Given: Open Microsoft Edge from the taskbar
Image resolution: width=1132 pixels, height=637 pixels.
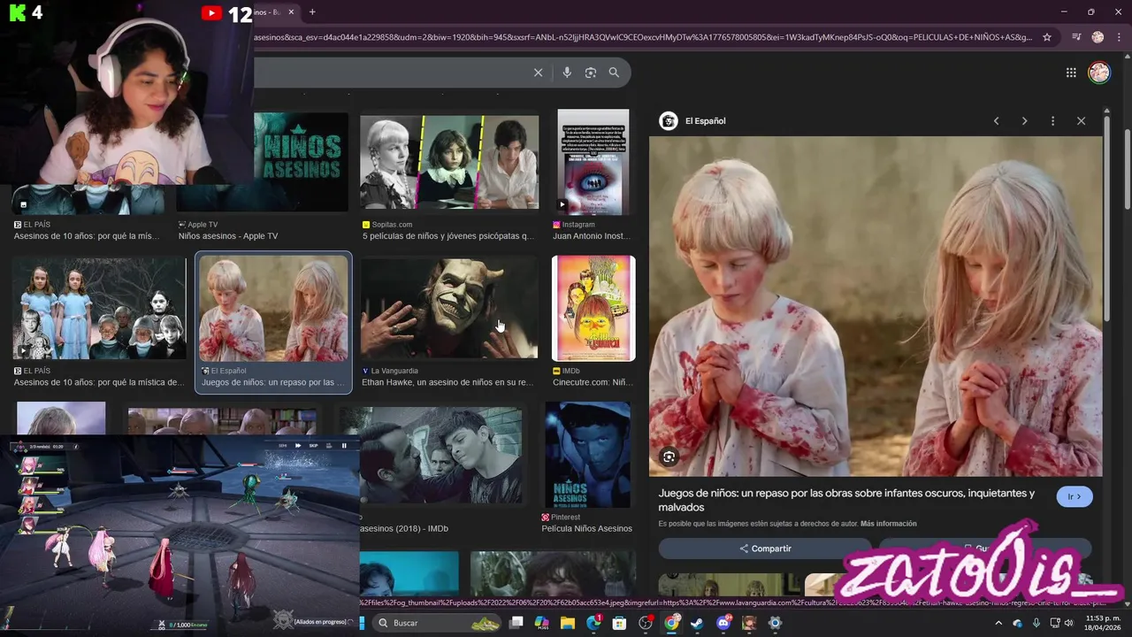Looking at the screenshot, I should [593, 623].
